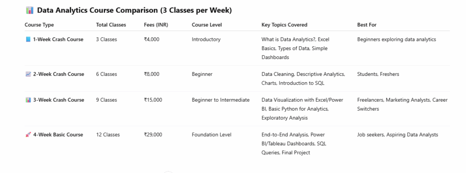Click the Total Classes column header

(111, 25)
